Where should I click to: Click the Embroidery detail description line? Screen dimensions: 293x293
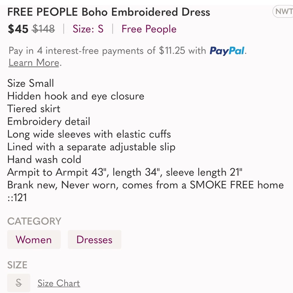click(49, 121)
